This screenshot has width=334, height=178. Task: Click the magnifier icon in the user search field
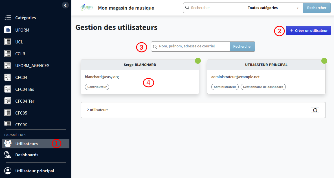click(x=155, y=46)
